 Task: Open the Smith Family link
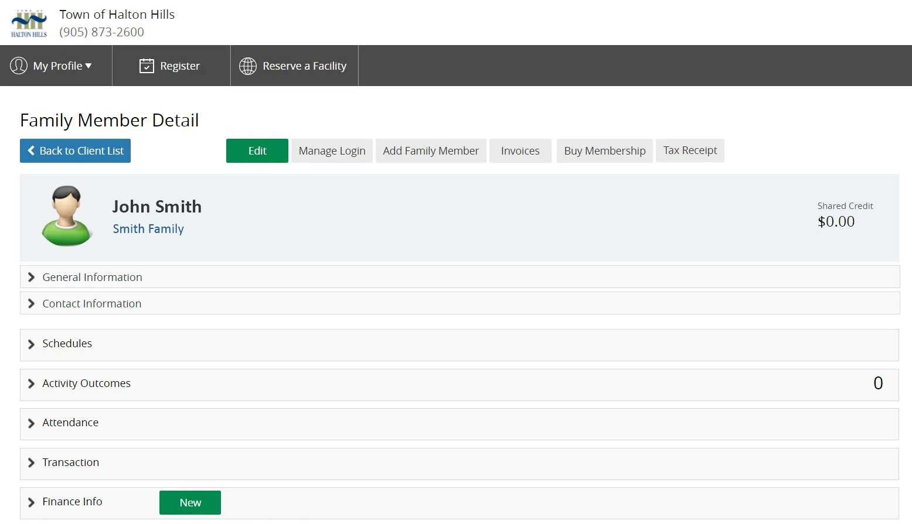pyautogui.click(x=148, y=229)
